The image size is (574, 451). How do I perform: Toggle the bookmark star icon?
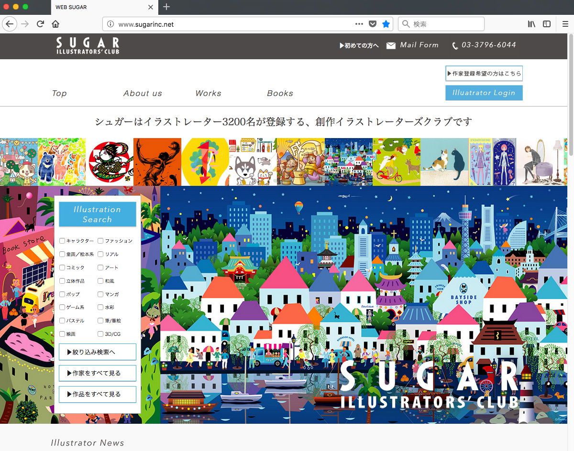click(x=386, y=24)
